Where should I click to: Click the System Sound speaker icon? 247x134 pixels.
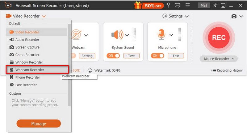point(118,34)
